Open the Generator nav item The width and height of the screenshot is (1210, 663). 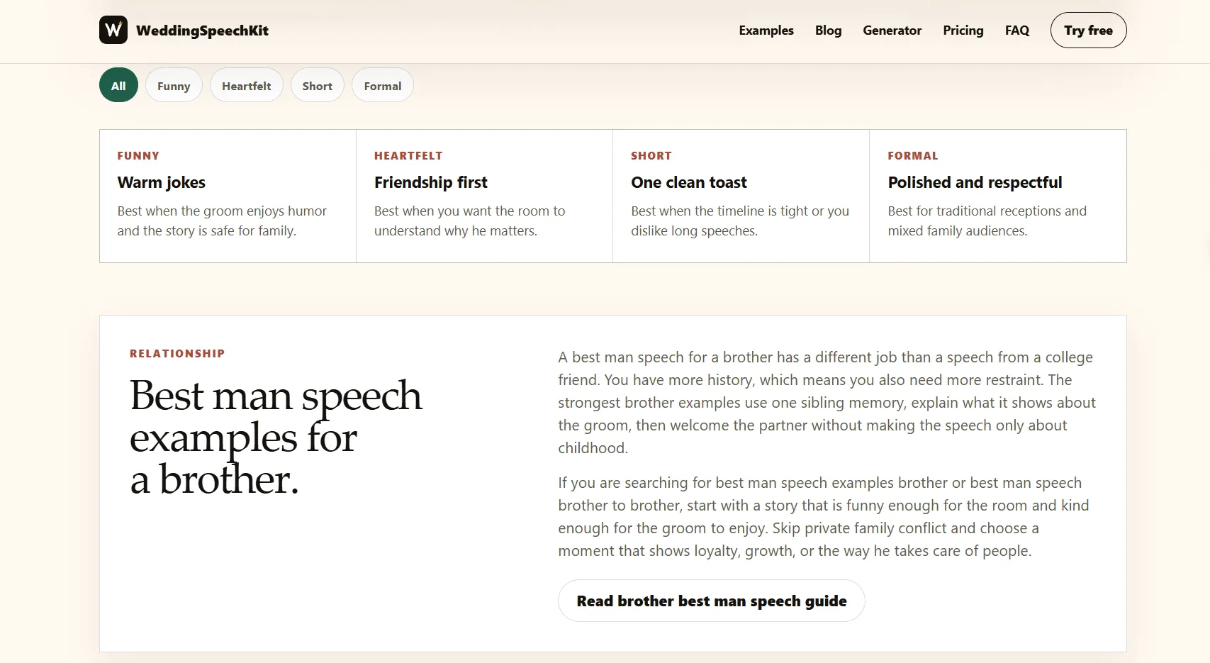[x=892, y=30]
